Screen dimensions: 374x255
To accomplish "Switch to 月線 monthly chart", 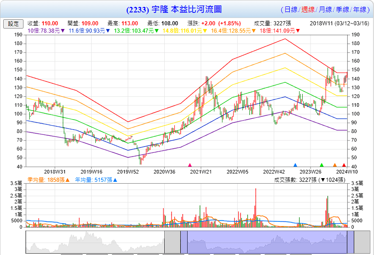I will click(325, 10).
